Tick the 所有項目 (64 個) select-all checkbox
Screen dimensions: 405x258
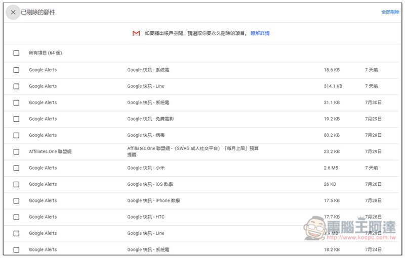tap(16, 53)
